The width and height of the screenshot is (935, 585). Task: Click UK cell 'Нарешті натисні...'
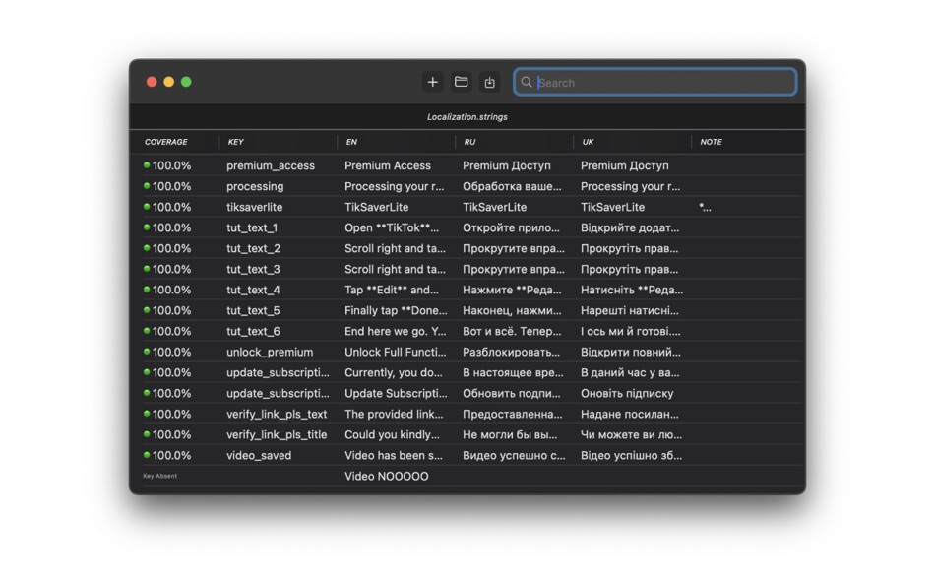tap(630, 311)
